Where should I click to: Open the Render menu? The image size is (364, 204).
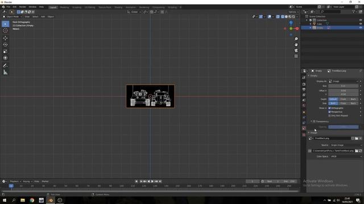pos(23,7)
